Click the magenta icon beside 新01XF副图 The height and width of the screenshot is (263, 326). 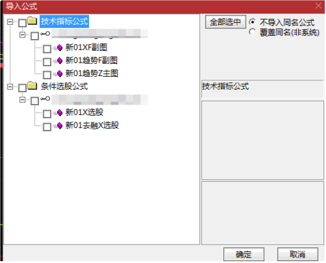59,48
